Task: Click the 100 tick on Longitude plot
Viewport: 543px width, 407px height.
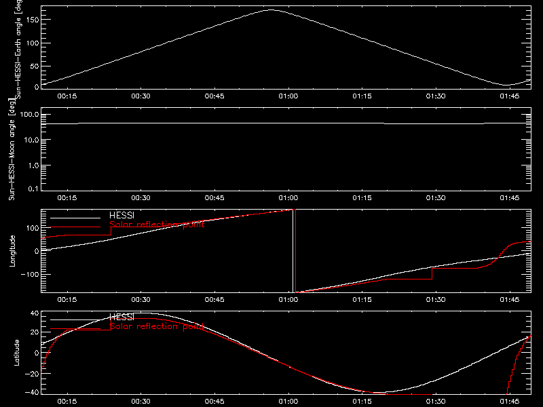Action: click(x=33, y=228)
